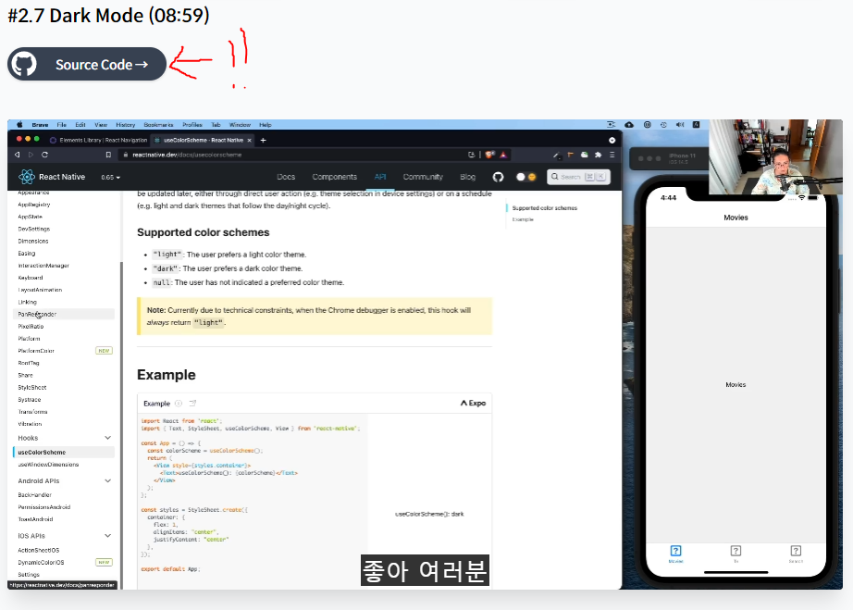Click the Expo link in example header

[x=473, y=404]
